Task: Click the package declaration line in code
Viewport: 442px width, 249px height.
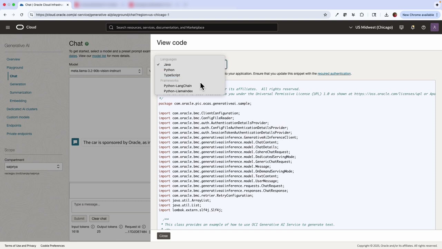Action: pyautogui.click(x=205, y=103)
